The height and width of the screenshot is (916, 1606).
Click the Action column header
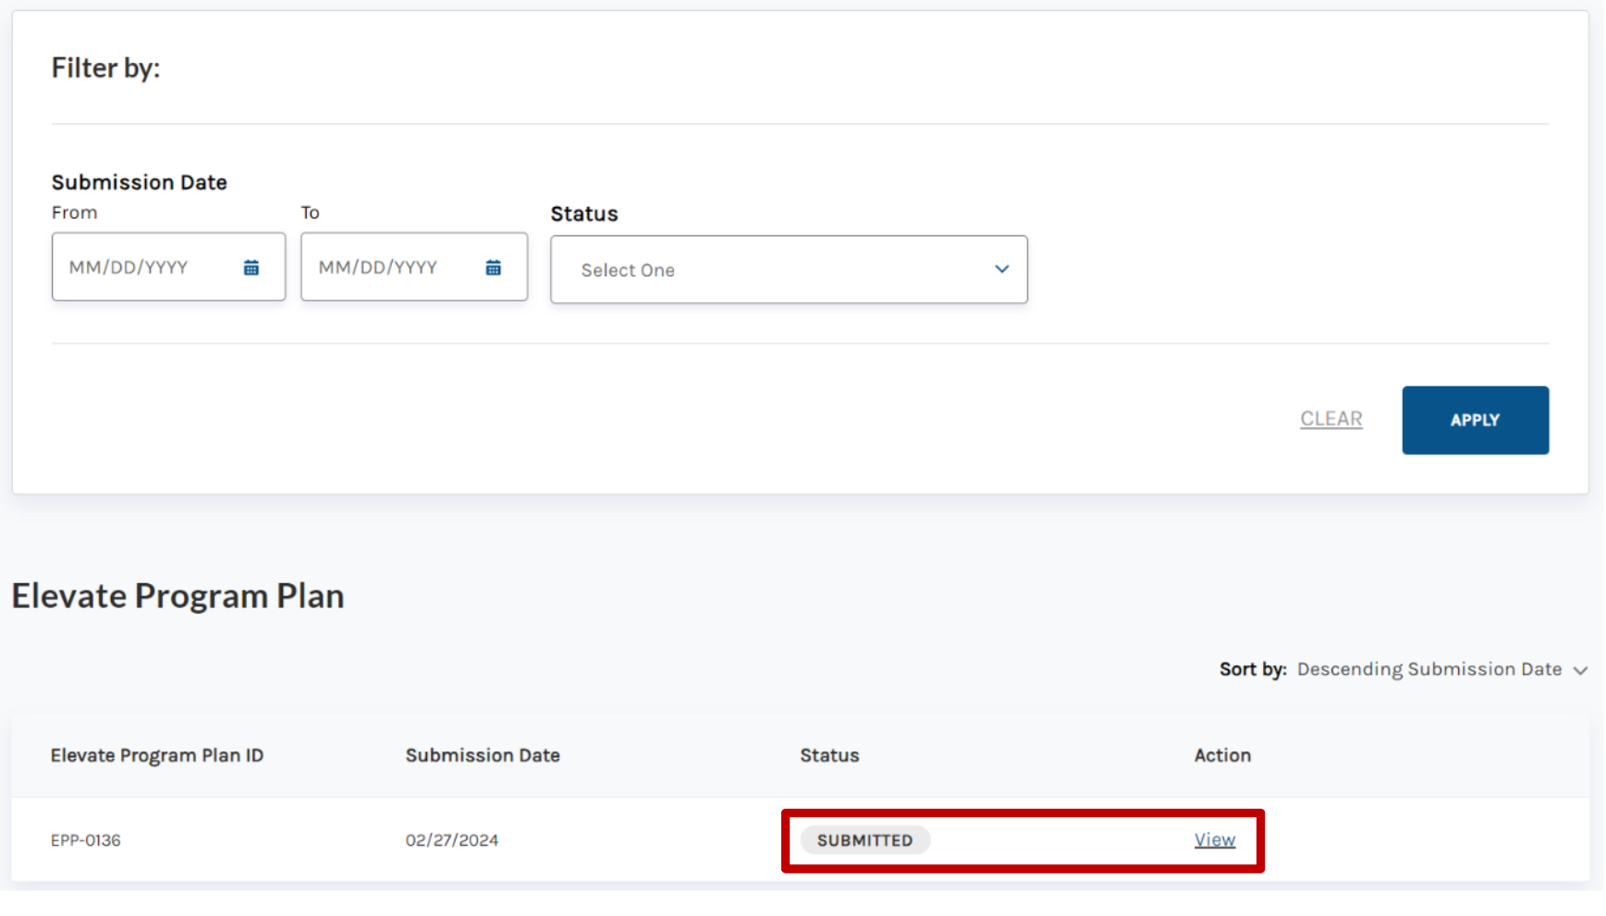[x=1222, y=755]
